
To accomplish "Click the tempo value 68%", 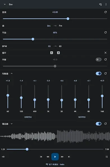I will pos(55,32).
